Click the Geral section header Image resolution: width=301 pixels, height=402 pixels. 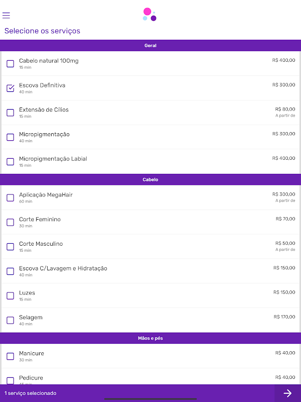tap(150, 45)
